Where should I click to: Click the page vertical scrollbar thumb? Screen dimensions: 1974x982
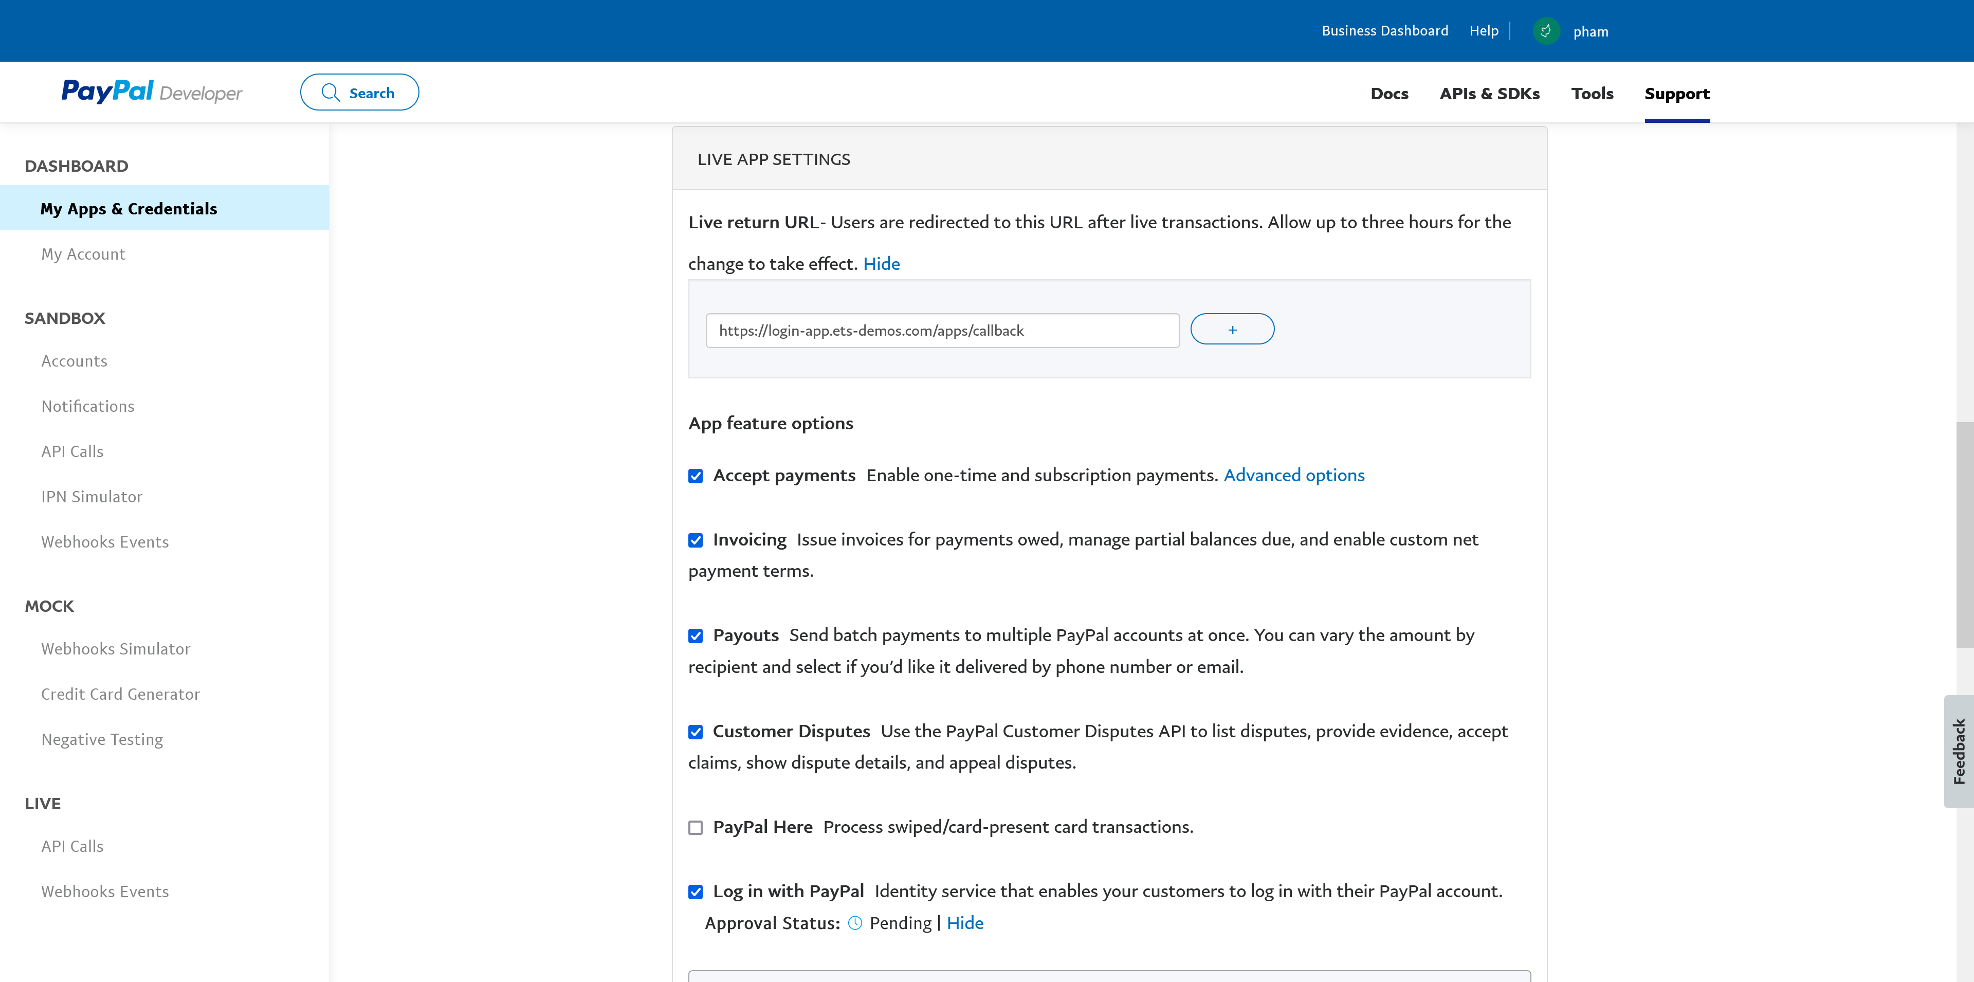pos(1965,534)
